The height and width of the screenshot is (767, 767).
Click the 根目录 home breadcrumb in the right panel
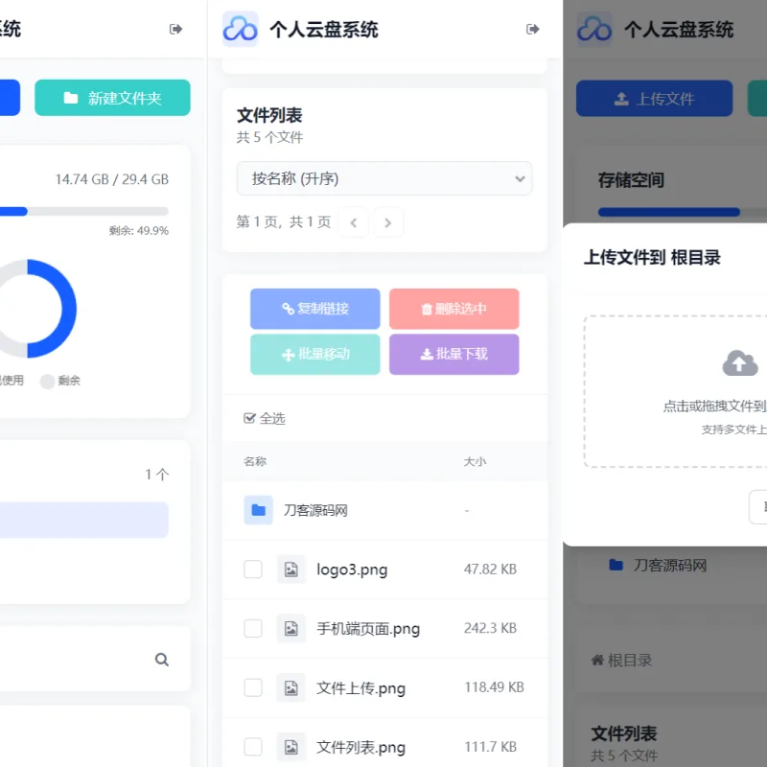click(x=621, y=661)
